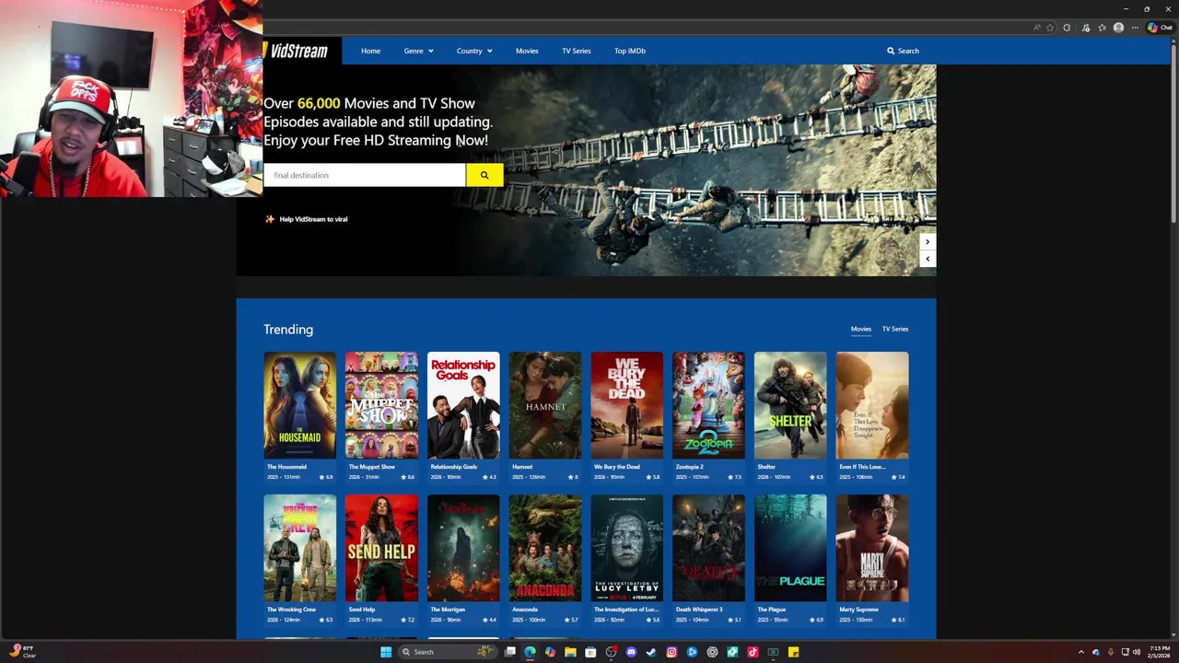The image size is (1179, 663).
Task: Open Steam from the taskbar
Action: (x=651, y=652)
